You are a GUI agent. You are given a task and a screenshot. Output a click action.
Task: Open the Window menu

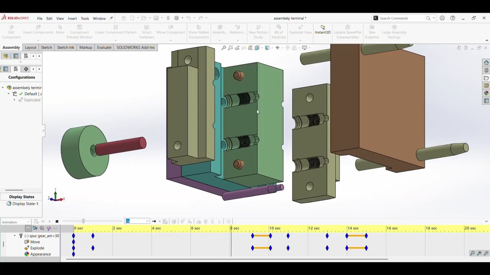(x=99, y=18)
